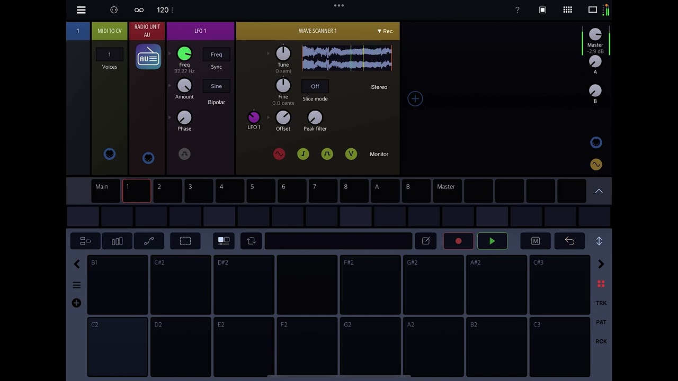This screenshot has width=678, height=381.
Task: Open the Sine waveform selector
Action: click(216, 86)
